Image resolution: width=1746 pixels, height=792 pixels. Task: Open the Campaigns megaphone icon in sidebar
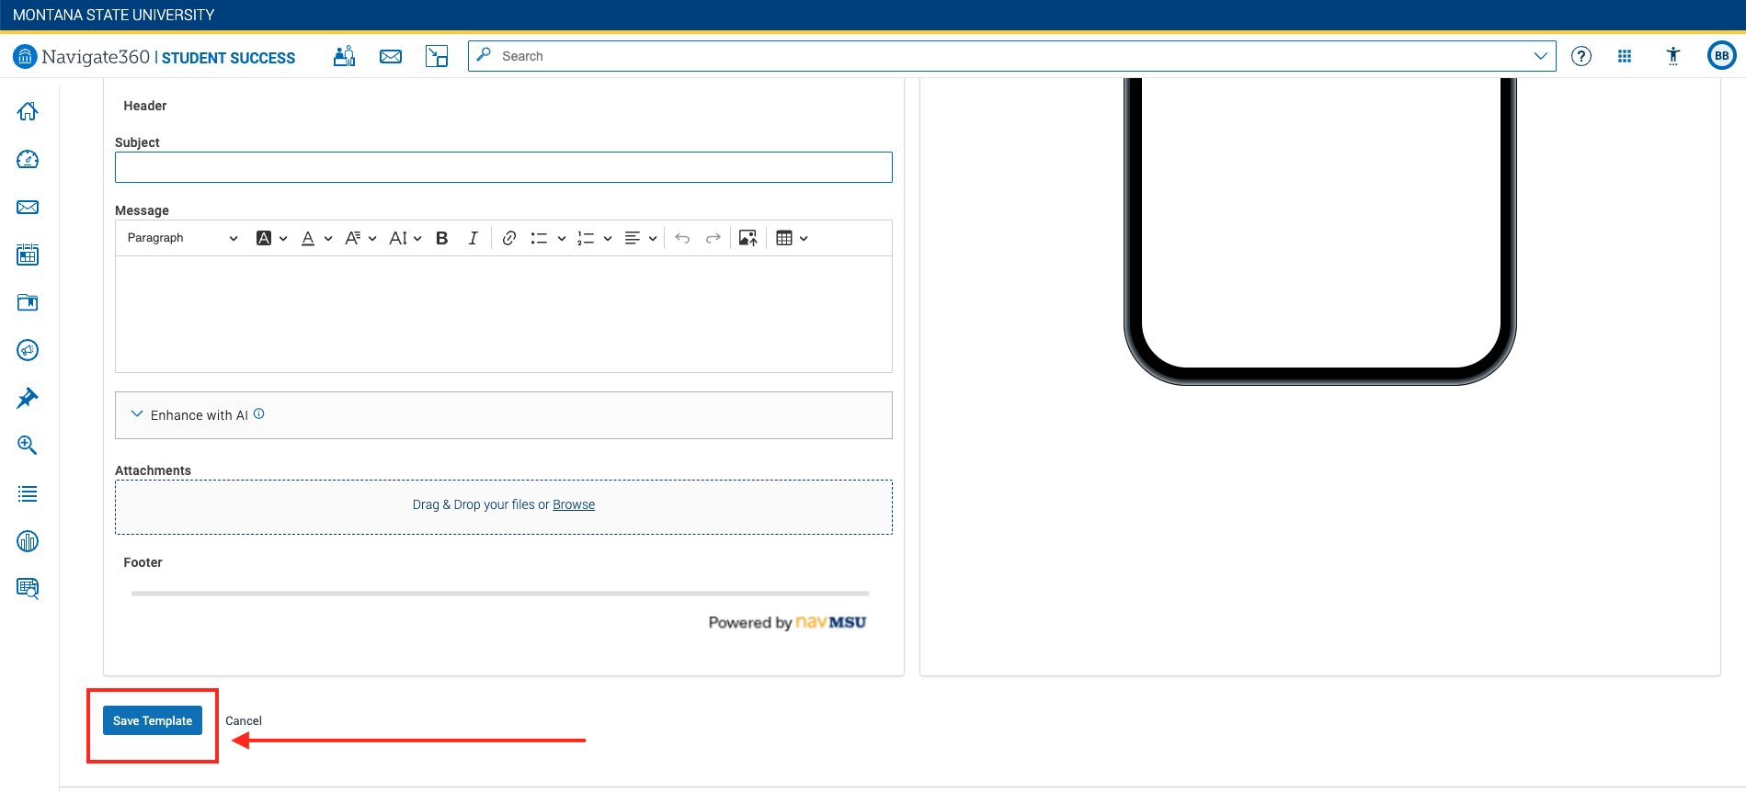tap(28, 350)
